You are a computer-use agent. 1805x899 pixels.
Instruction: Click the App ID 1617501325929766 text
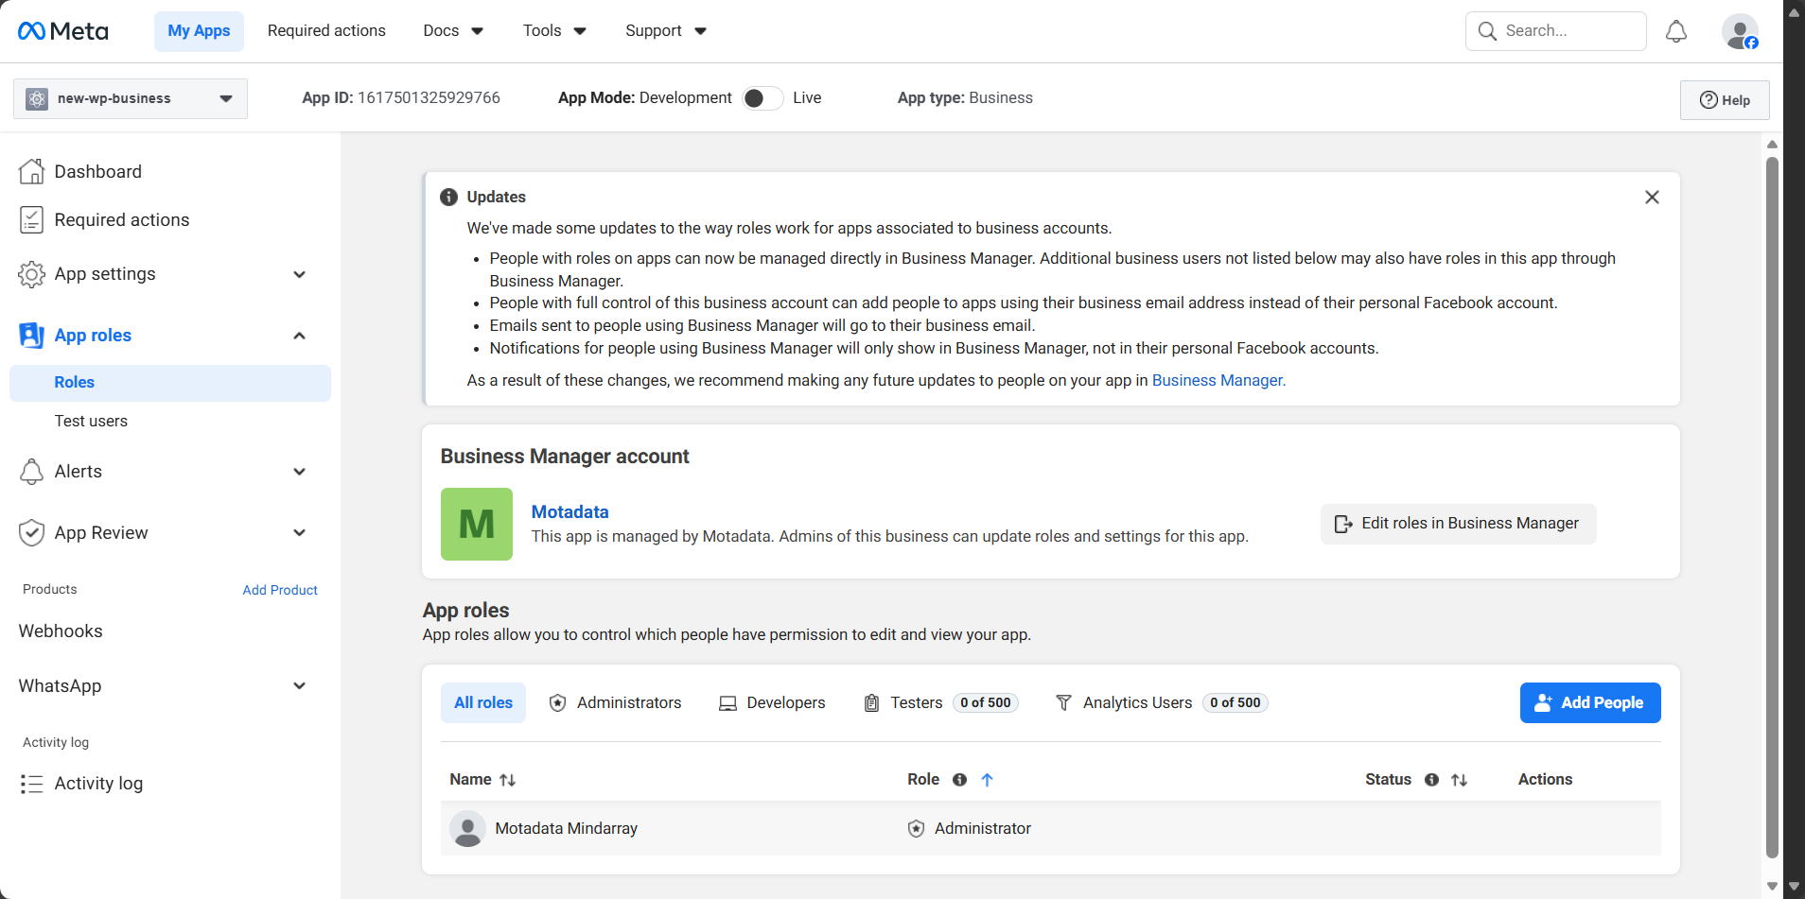click(401, 98)
